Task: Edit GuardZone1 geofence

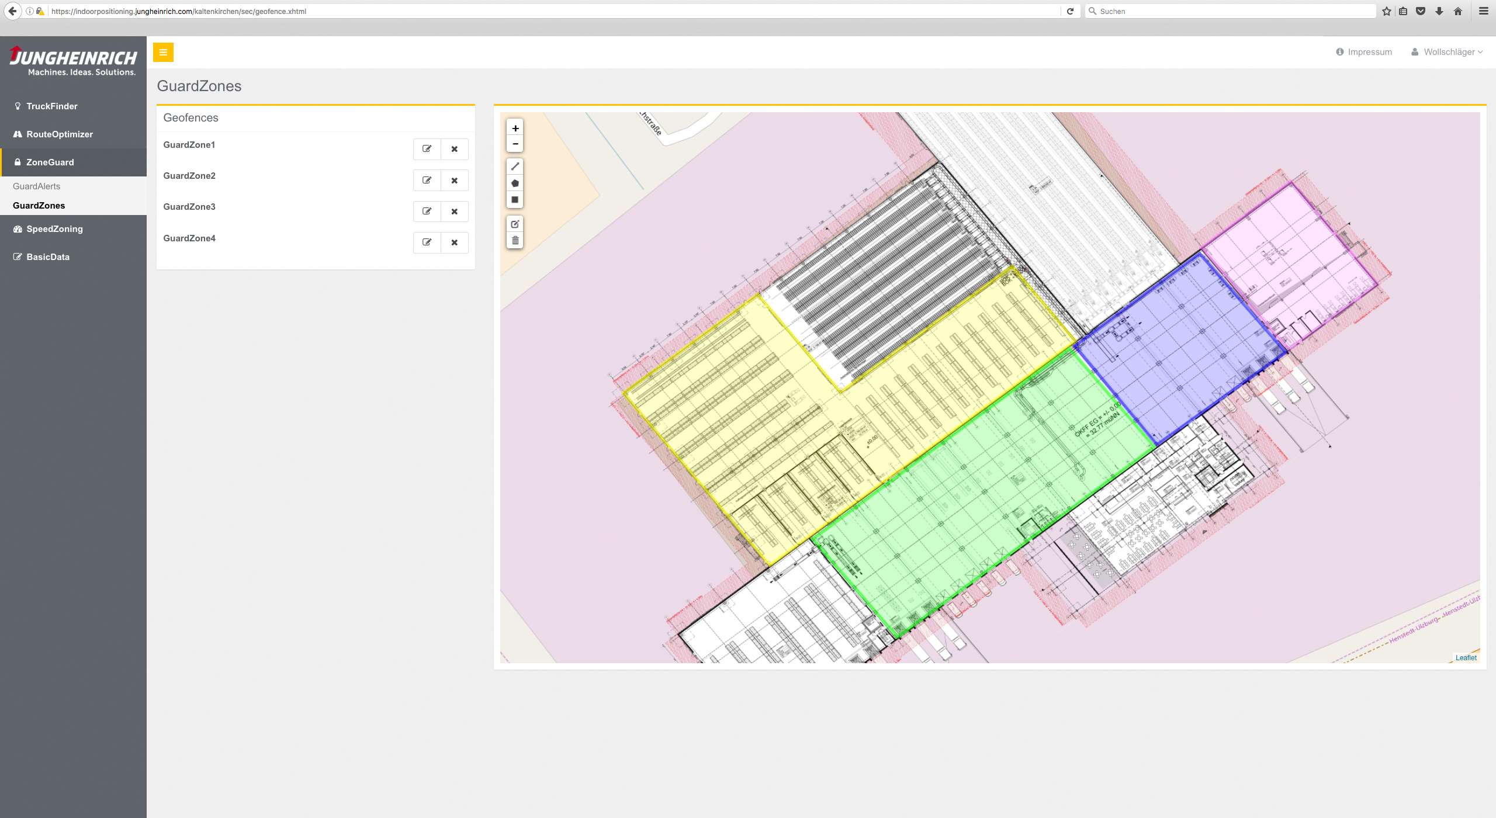Action: tap(427, 149)
